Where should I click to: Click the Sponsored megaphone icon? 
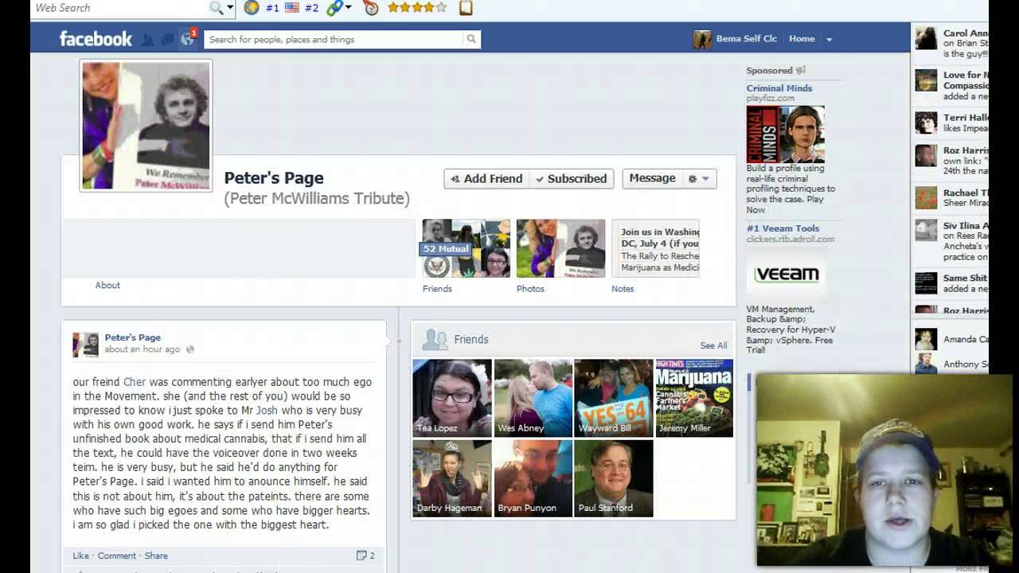tap(801, 71)
